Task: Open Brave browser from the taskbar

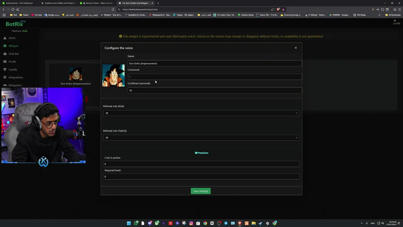Action: coord(240,223)
